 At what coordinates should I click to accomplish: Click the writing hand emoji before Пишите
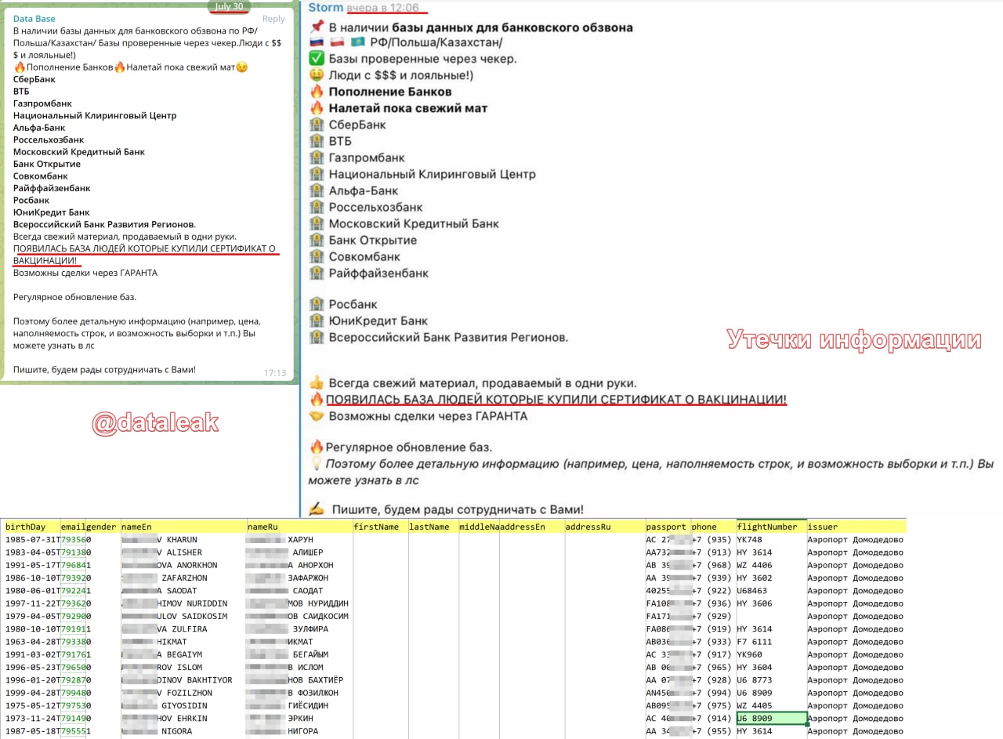317,509
